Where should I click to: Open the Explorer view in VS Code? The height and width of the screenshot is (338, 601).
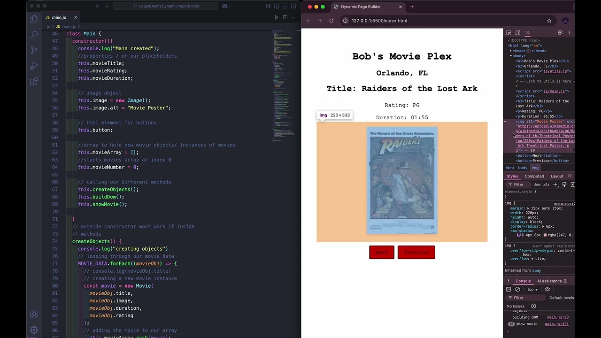tap(34, 19)
